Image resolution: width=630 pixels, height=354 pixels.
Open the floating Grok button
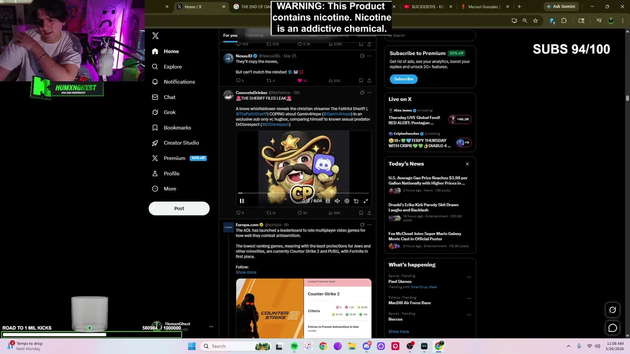pos(612,310)
